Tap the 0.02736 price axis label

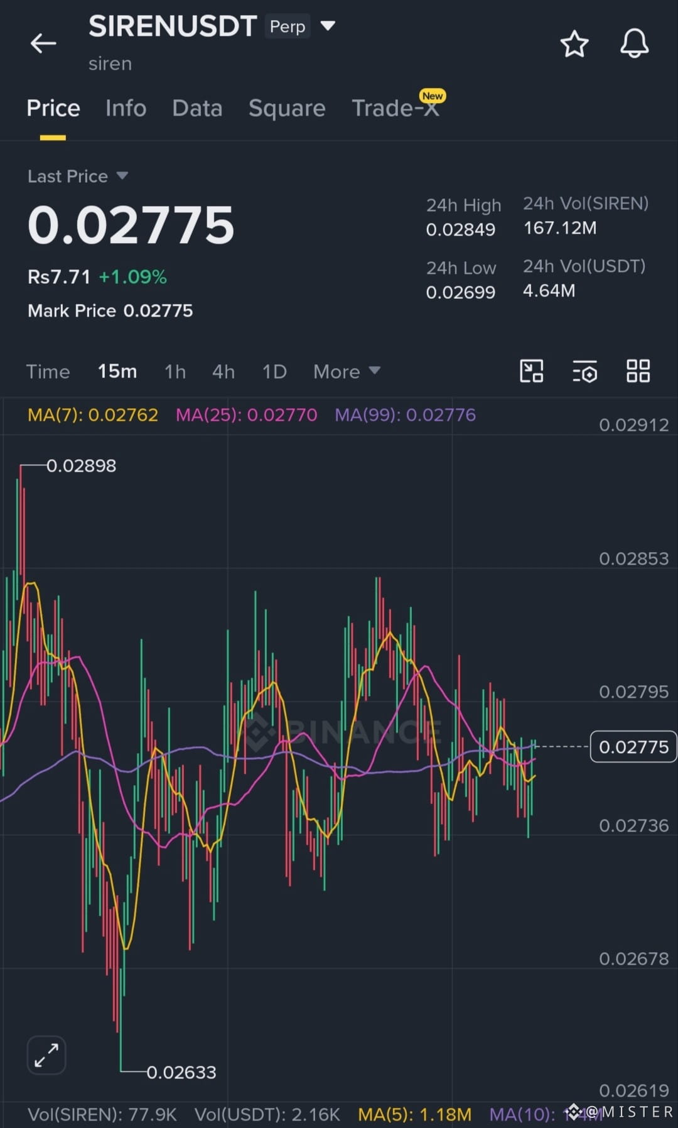point(633,825)
